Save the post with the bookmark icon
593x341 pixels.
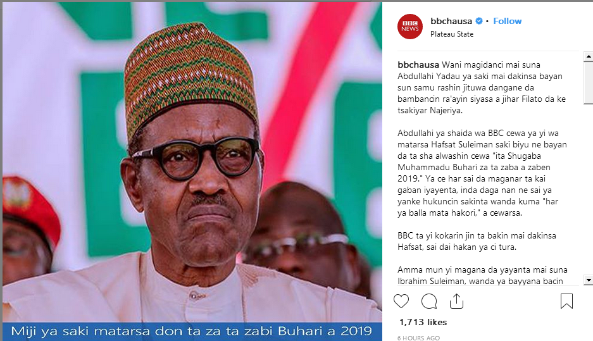[566, 301]
